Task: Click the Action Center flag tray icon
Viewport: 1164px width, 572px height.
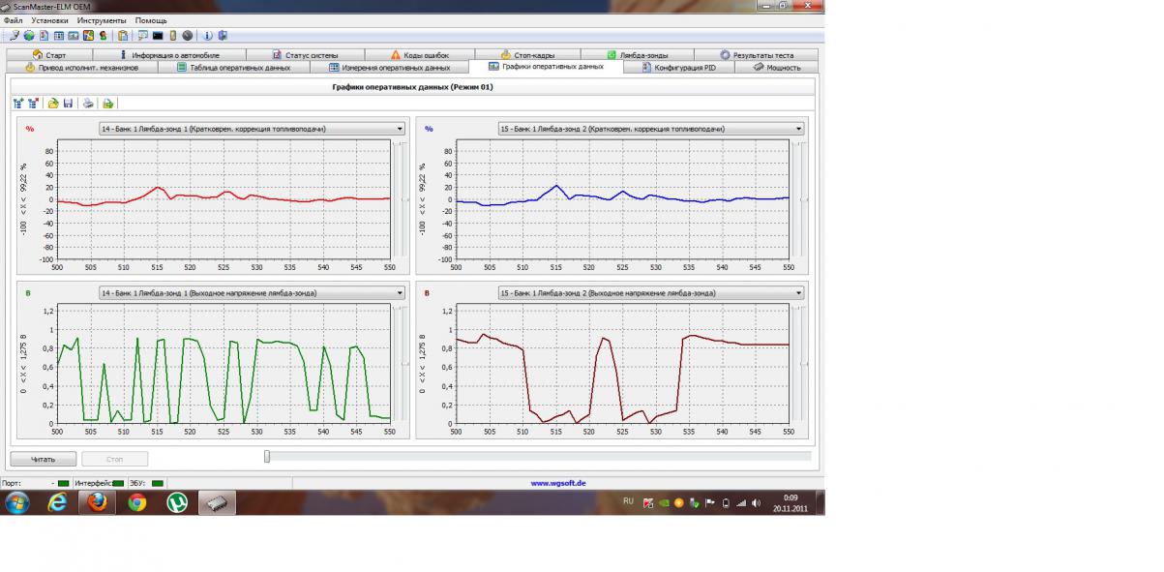Action: pos(709,503)
